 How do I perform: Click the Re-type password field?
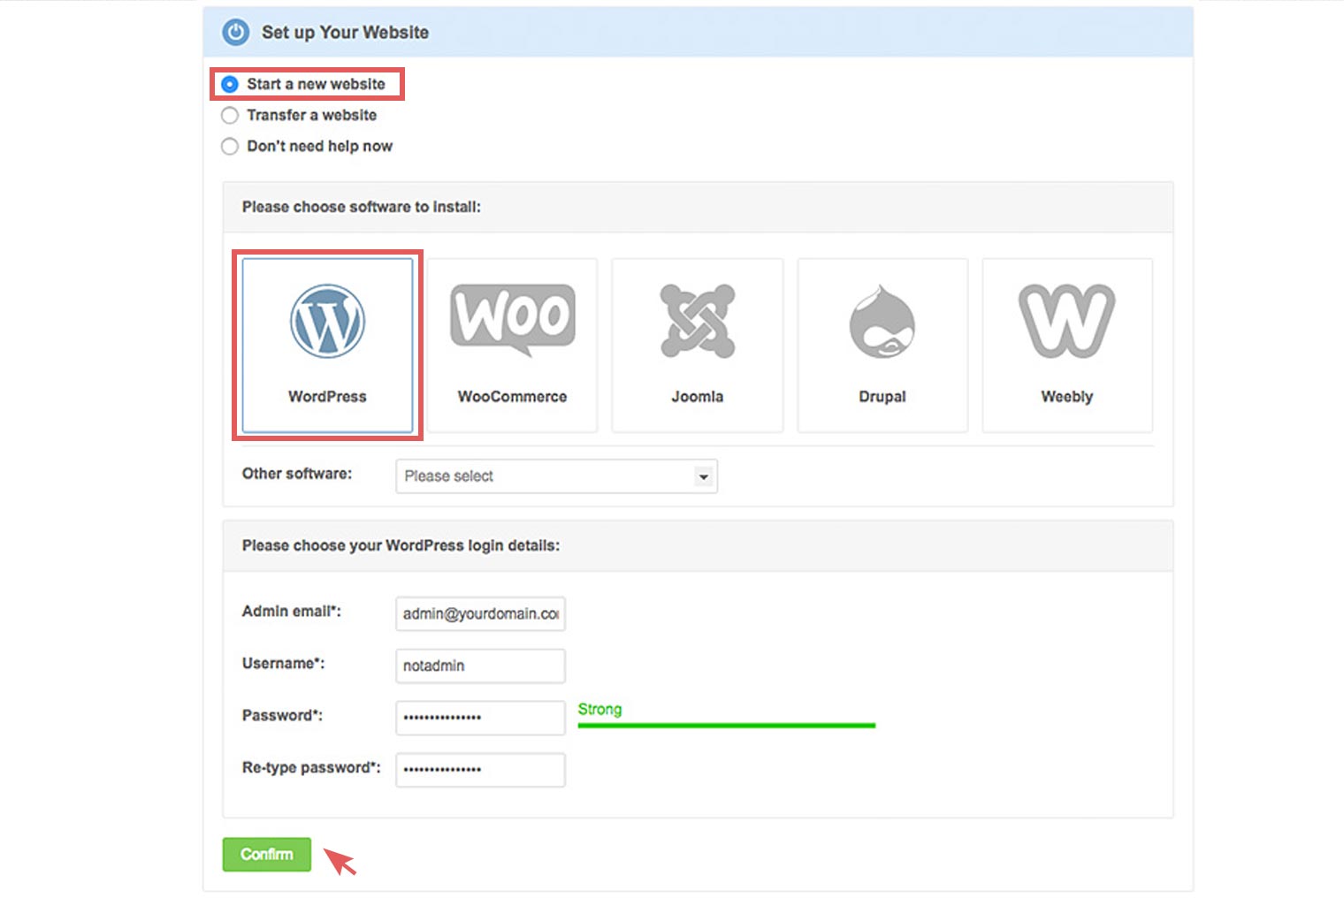(x=479, y=770)
